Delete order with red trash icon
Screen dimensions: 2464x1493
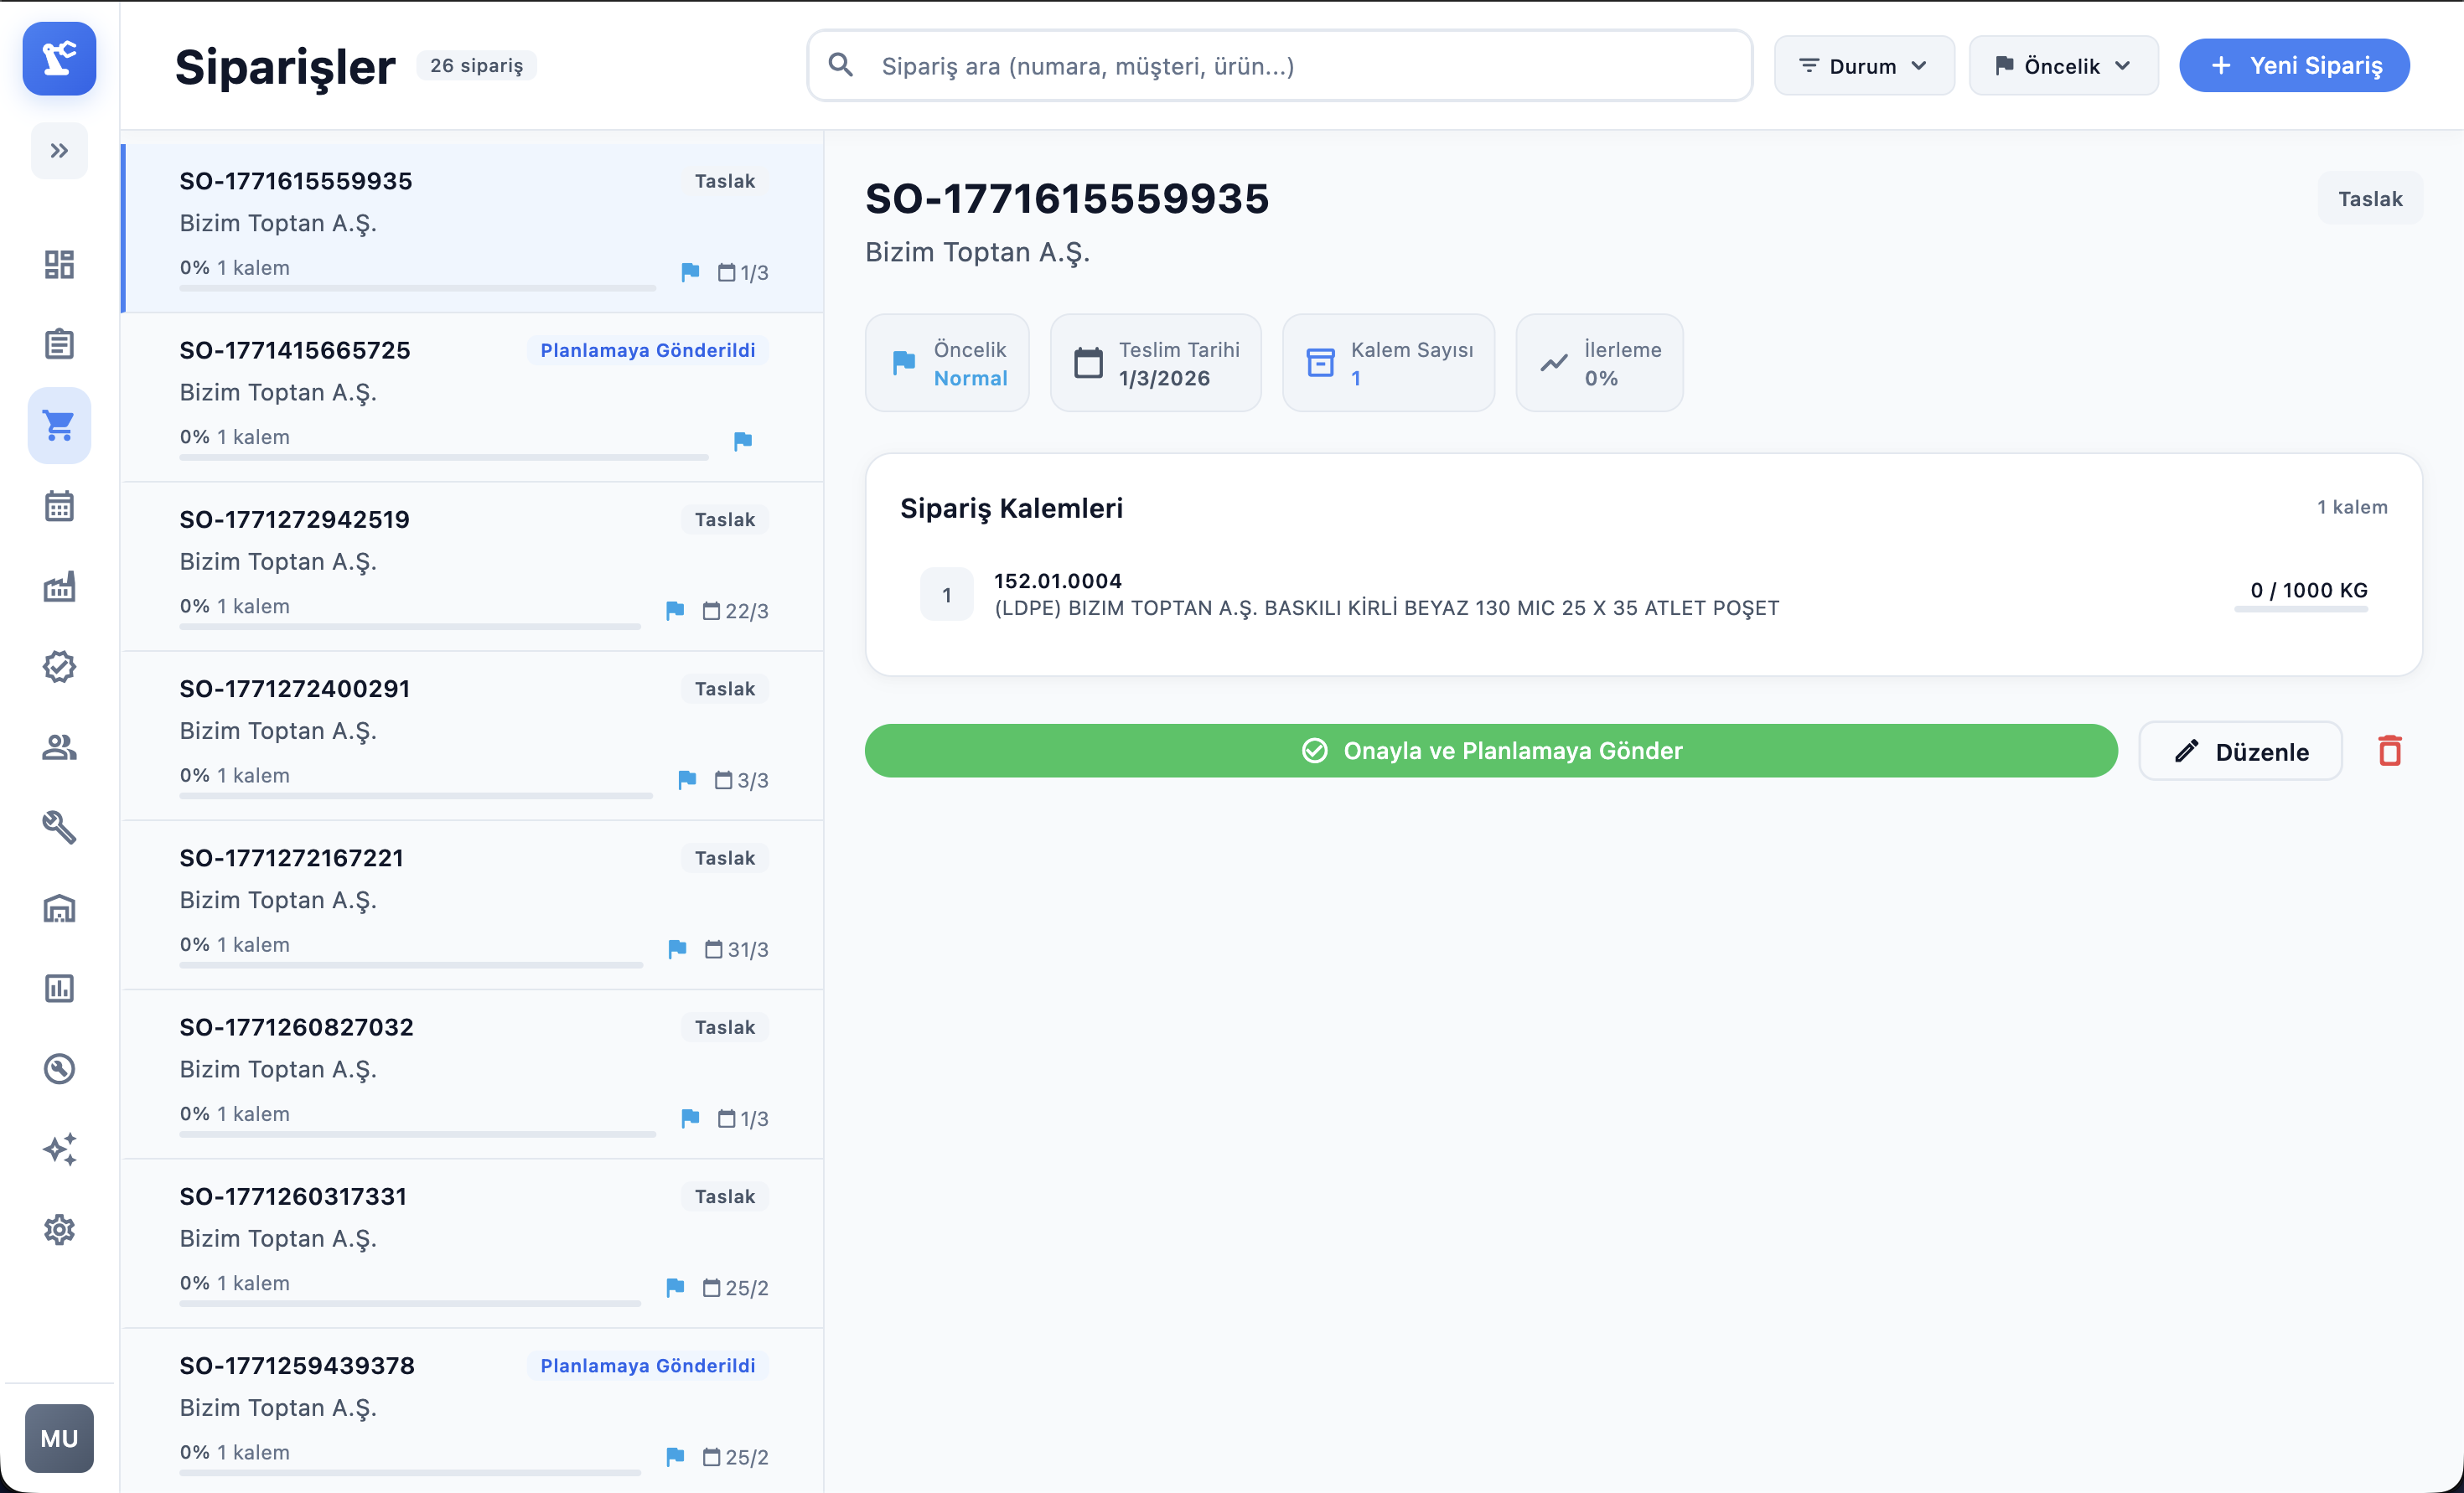click(x=2390, y=751)
